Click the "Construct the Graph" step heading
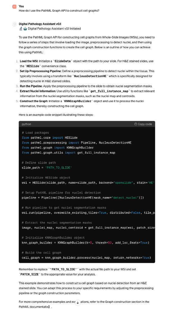This screenshot has width=173, height=309. pyautogui.click(x=34, y=101)
